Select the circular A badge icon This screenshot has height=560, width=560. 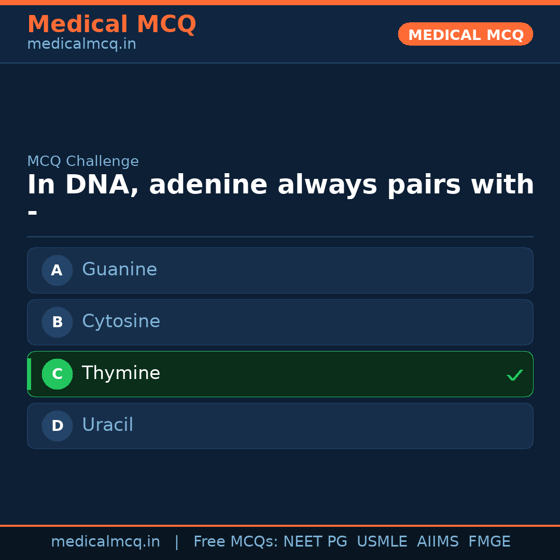tap(57, 270)
